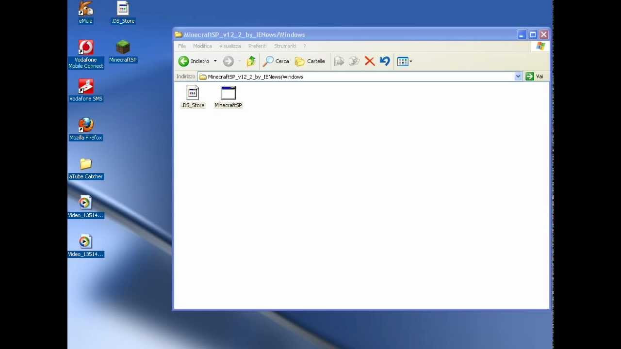Select the MinecraftSP desktop icon
This screenshot has height=349, width=621.
coord(123,51)
